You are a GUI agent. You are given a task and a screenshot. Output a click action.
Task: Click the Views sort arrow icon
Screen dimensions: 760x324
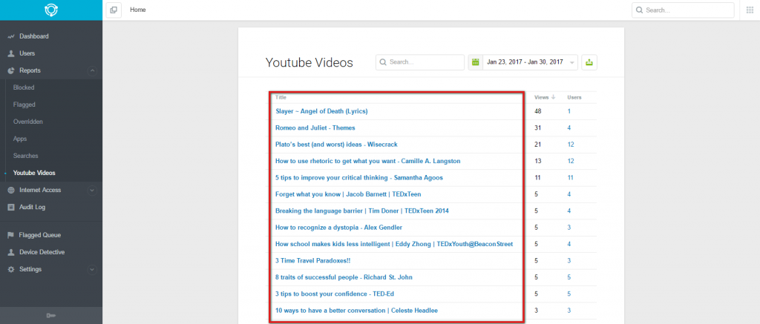click(x=554, y=97)
